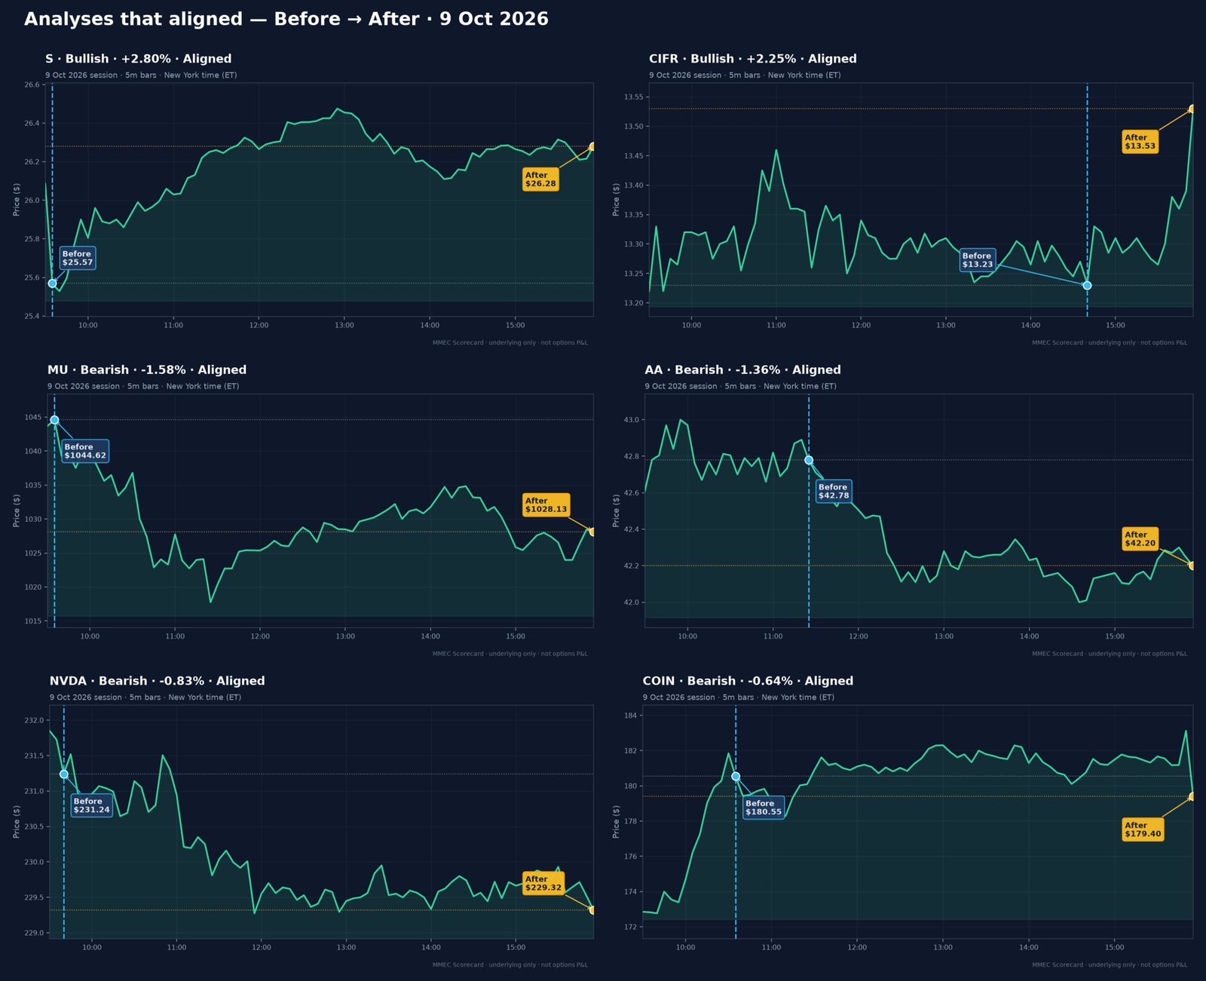Select the orange After marker dot in NVDA chart
Image resolution: width=1206 pixels, height=981 pixels.
(592, 910)
